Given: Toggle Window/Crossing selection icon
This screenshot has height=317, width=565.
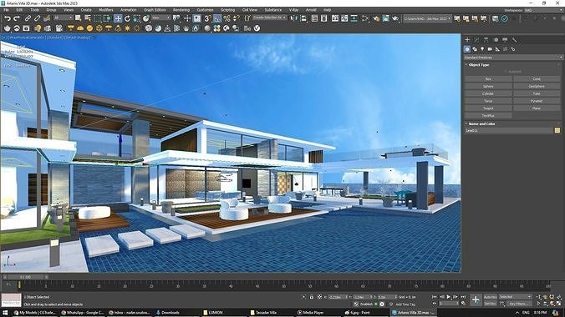Looking at the screenshot, I should click(x=107, y=18).
